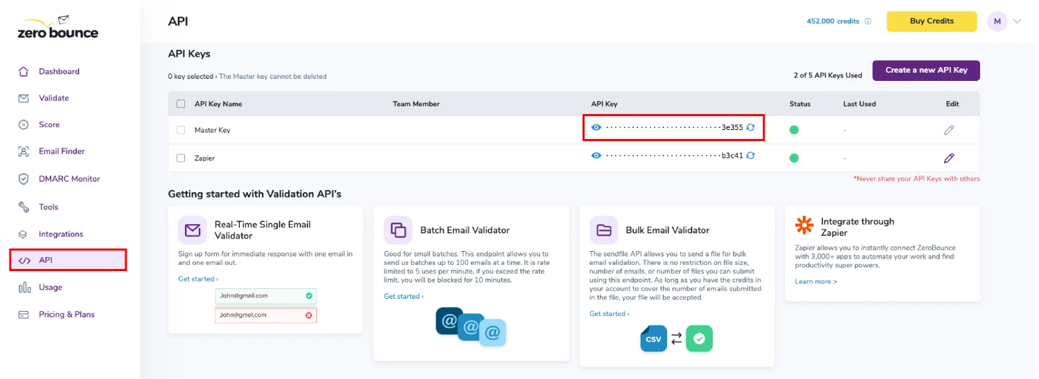
Task: Edit the Master Key with pencil icon
Action: click(x=949, y=130)
